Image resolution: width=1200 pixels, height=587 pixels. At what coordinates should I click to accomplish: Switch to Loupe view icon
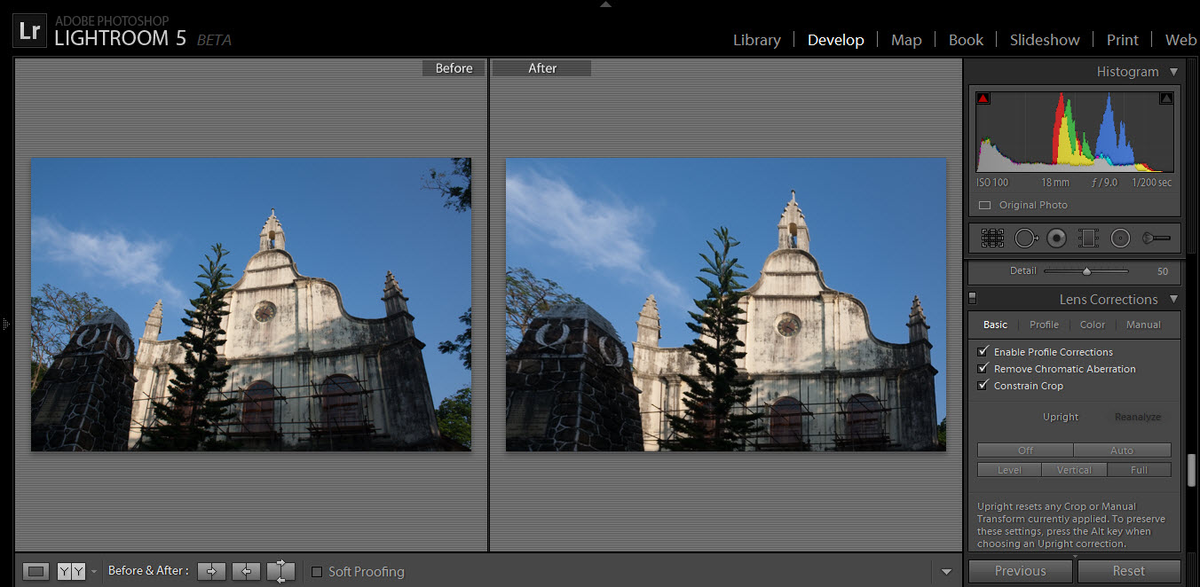coord(36,571)
